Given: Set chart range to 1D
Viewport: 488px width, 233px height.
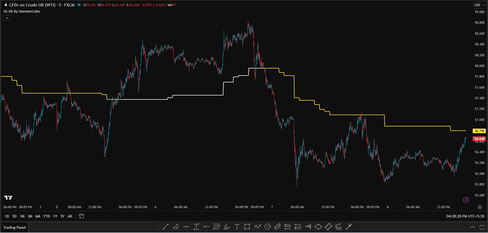Looking at the screenshot, I should pyautogui.click(x=7, y=216).
